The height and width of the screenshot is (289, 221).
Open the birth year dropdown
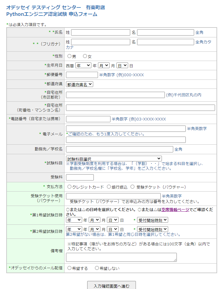[x=83, y=65]
